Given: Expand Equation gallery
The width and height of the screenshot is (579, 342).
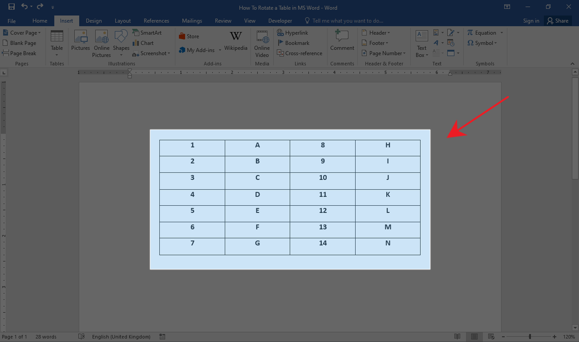Looking at the screenshot, I should (485, 33).
